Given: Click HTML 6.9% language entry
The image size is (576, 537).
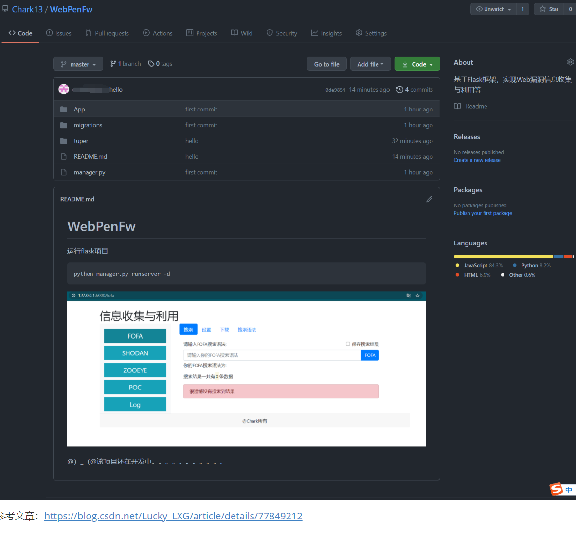Looking at the screenshot, I should coord(473,275).
